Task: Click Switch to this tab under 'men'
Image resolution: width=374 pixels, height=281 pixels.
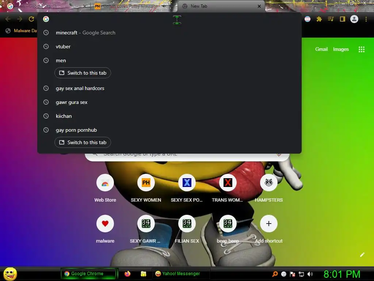Action: 83,73
